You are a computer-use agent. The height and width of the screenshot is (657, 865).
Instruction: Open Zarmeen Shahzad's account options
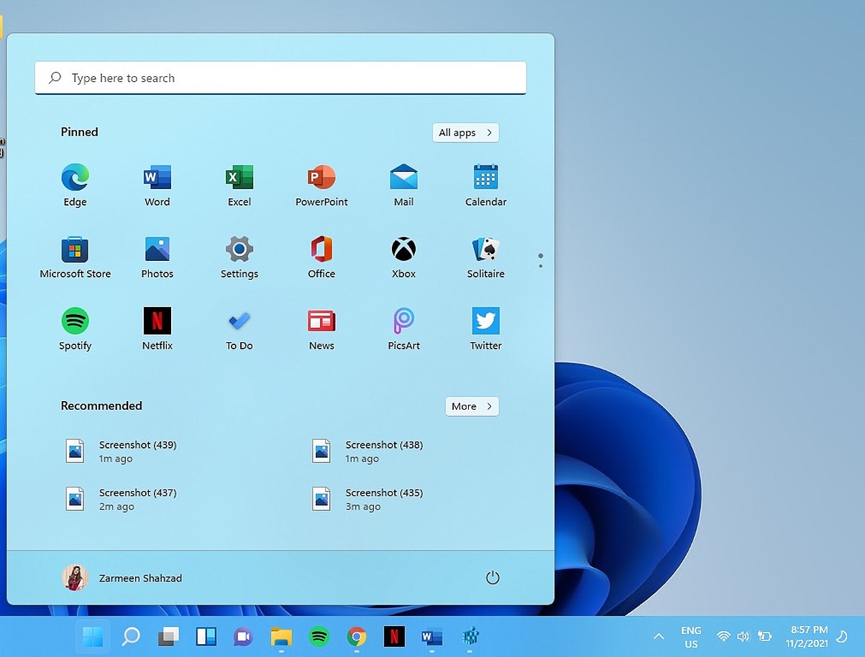[122, 578]
